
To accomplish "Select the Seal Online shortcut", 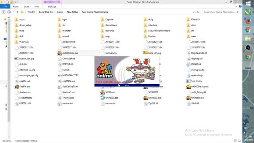I will (x=194, y=81).
